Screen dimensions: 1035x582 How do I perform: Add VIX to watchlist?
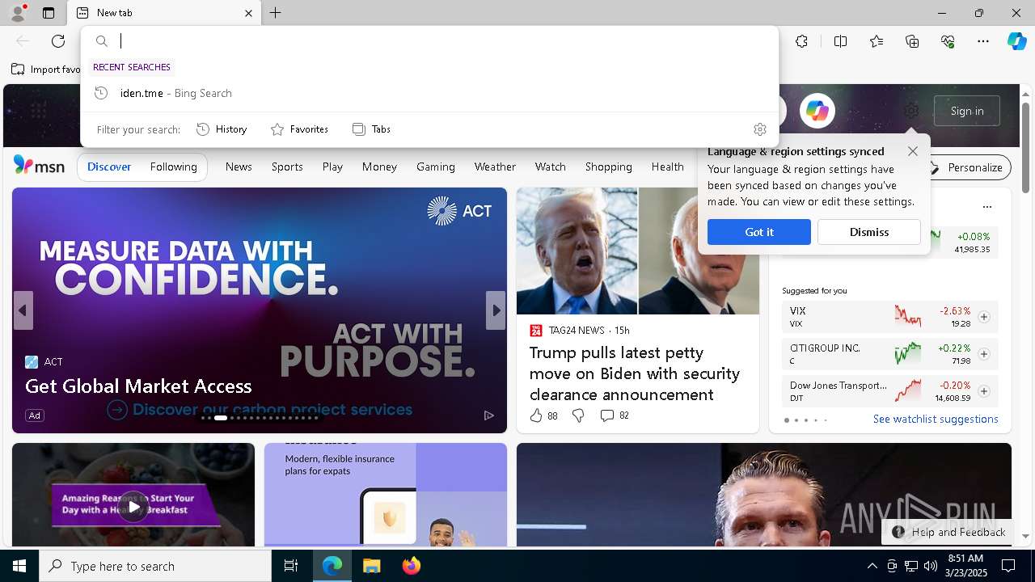click(x=983, y=317)
